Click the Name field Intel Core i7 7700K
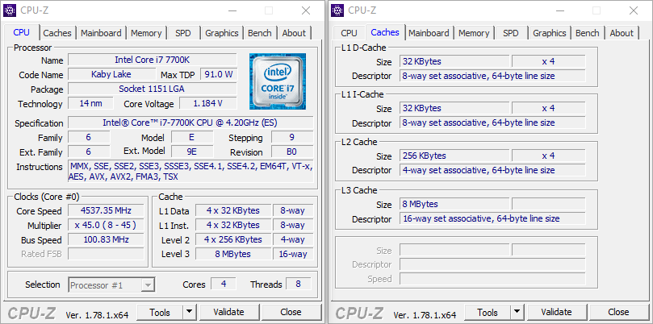 [153, 60]
